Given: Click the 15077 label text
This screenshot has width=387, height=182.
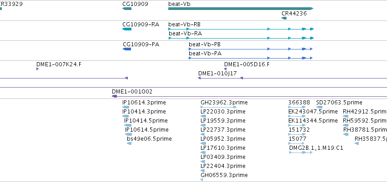Looking at the screenshot, I should (x=297, y=139).
